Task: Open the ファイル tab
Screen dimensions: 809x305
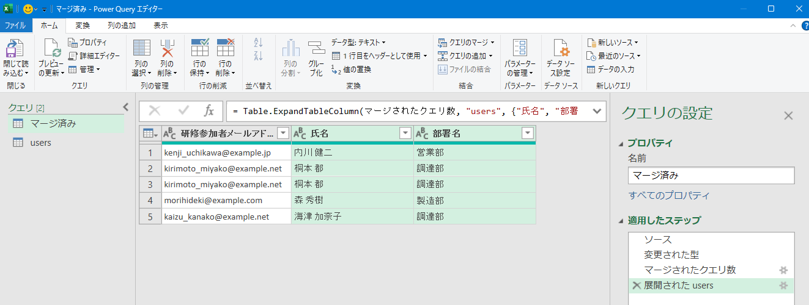Action: (x=15, y=26)
